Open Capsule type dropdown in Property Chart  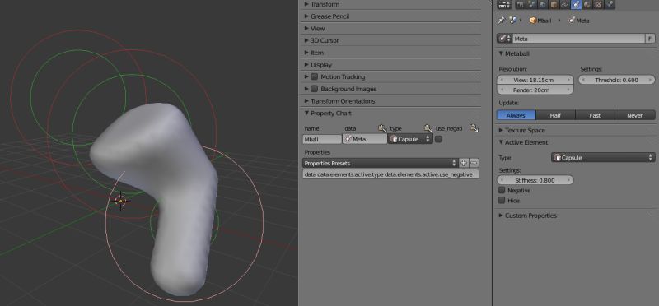[410, 139]
